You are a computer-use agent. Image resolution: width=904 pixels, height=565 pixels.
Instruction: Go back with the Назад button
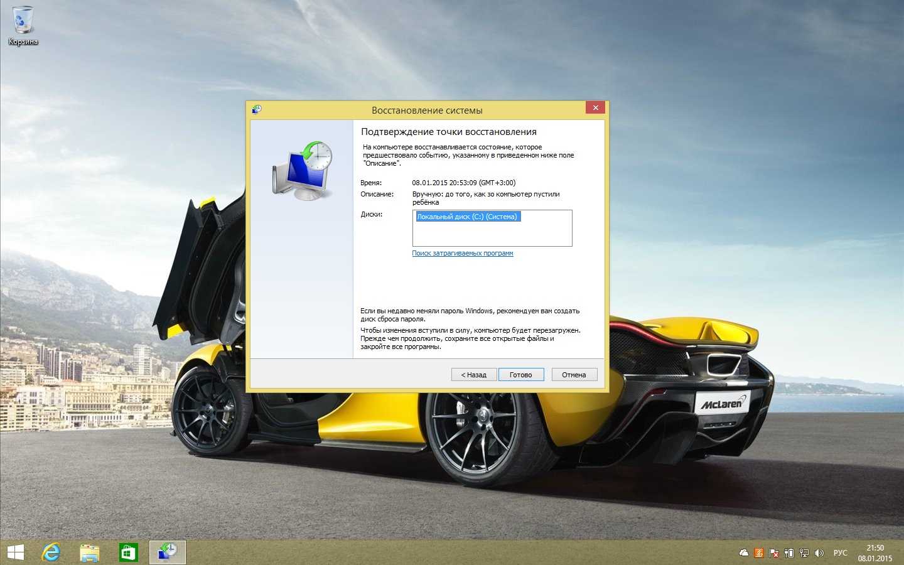pos(473,375)
